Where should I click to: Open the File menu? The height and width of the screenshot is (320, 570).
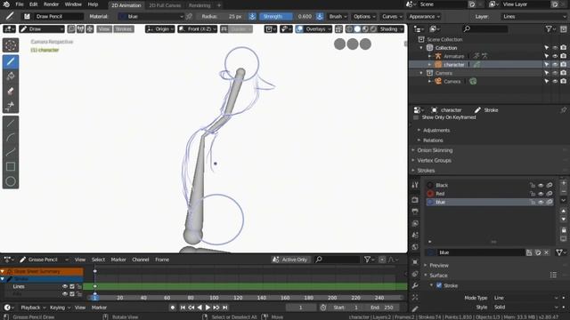point(20,4)
